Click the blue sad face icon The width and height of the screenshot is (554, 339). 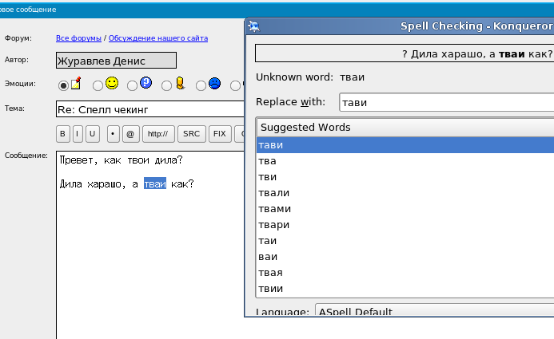coord(214,83)
